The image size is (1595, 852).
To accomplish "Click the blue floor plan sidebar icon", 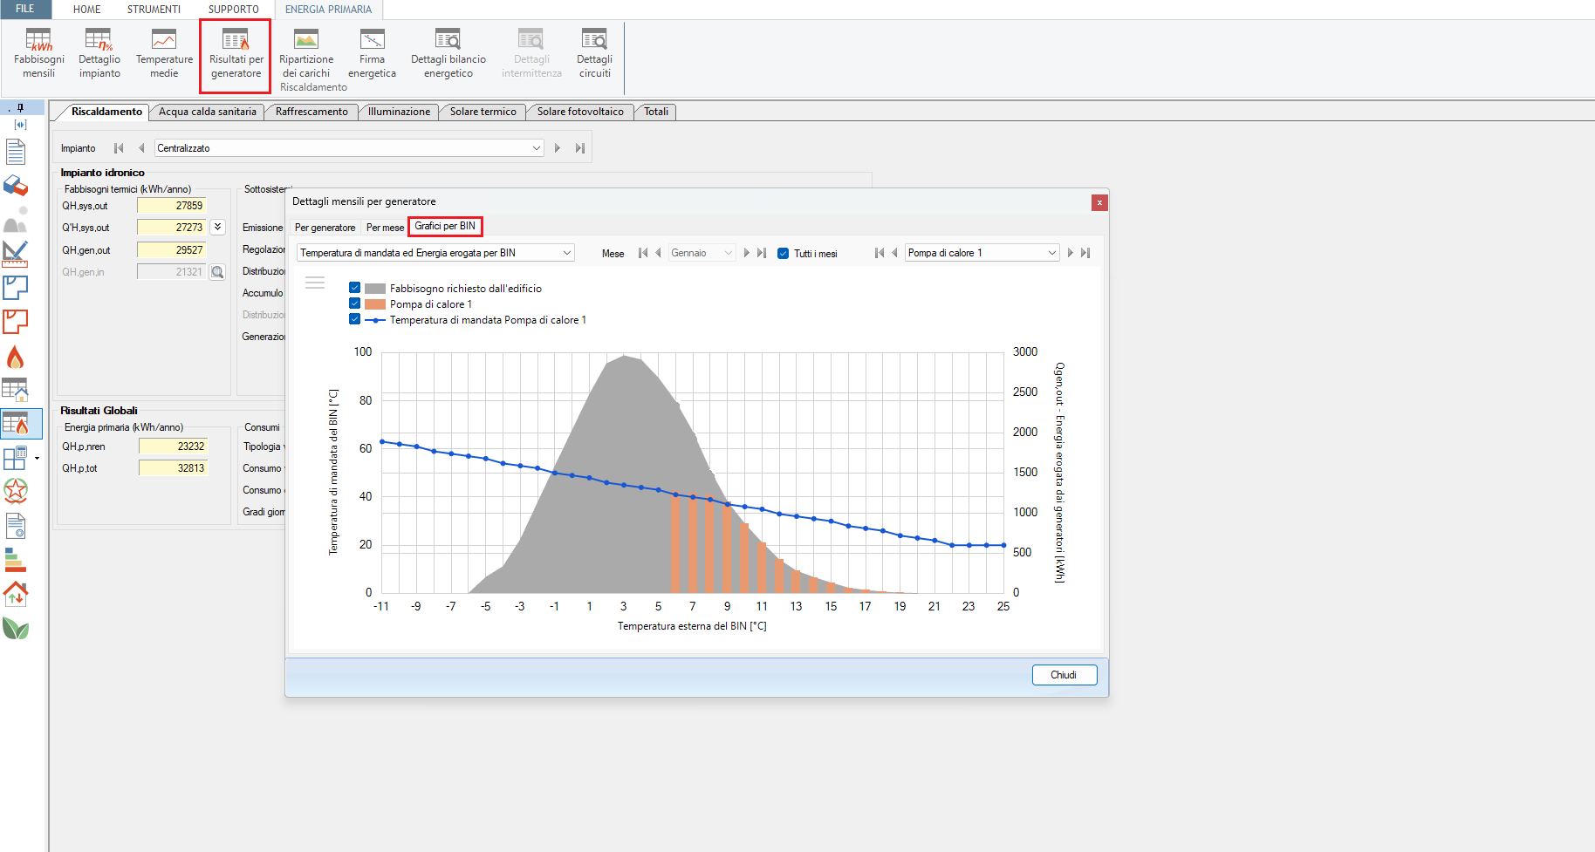I will (16, 288).
